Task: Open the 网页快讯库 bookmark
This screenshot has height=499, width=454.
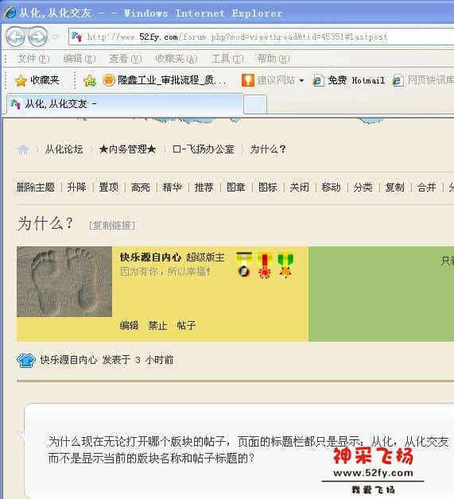Action: 423,80
